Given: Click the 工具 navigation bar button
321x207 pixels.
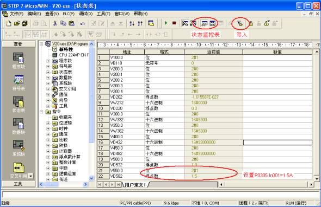Looking at the screenshot, I should coord(18,184).
